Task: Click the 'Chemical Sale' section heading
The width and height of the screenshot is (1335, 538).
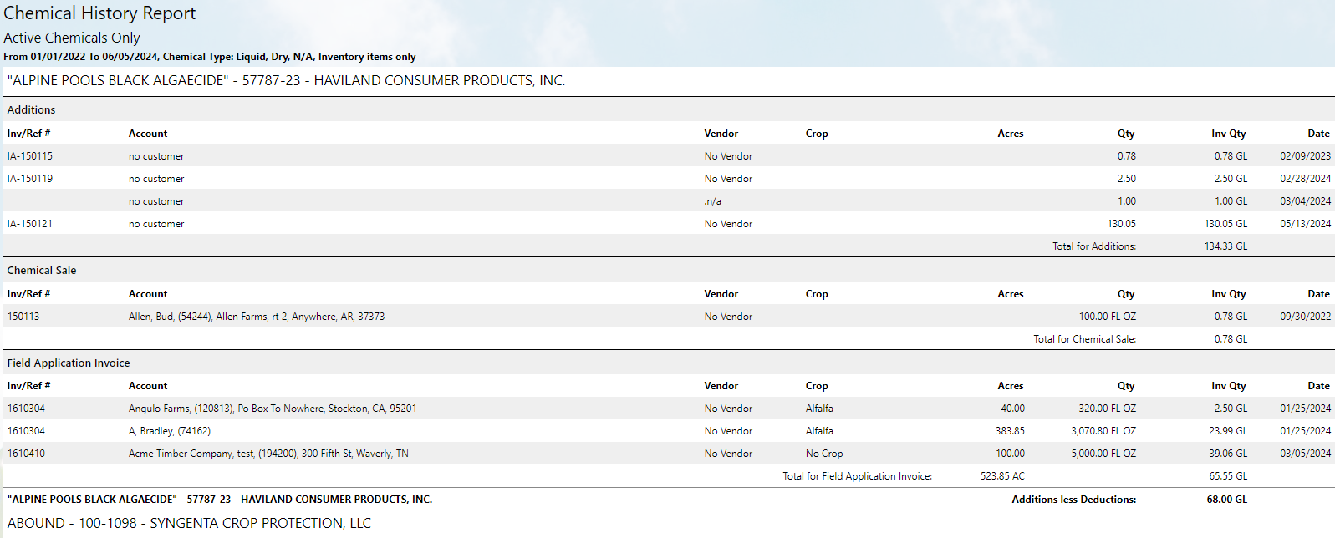Action: coord(42,270)
